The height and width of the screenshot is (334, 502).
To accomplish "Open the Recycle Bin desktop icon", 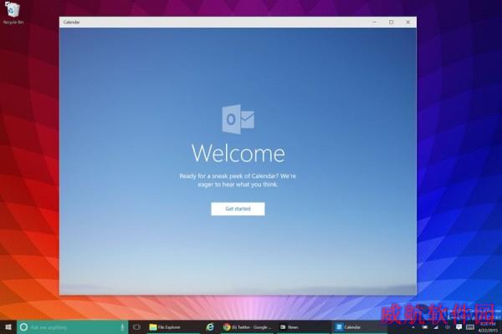I will (x=13, y=13).
